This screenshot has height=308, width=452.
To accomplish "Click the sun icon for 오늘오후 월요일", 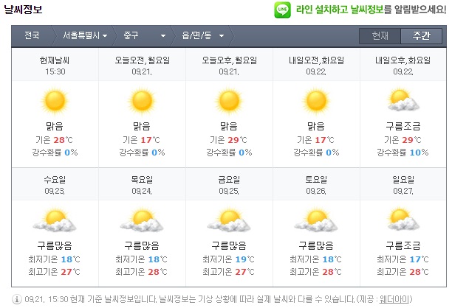I will click(x=228, y=100).
